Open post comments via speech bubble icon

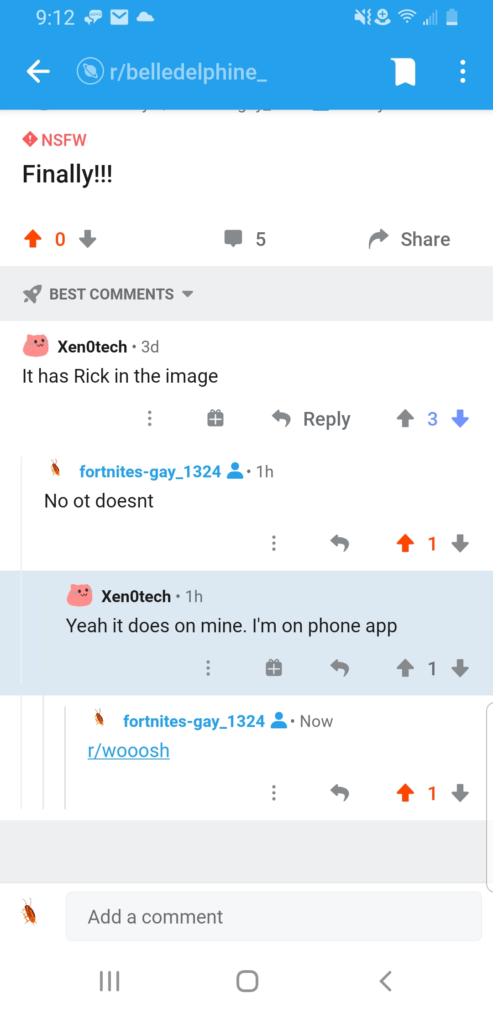point(233,239)
